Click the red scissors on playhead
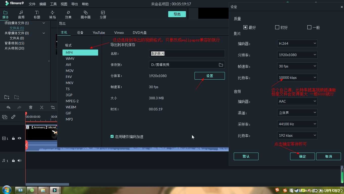The image size is (344, 194). (x=26, y=145)
